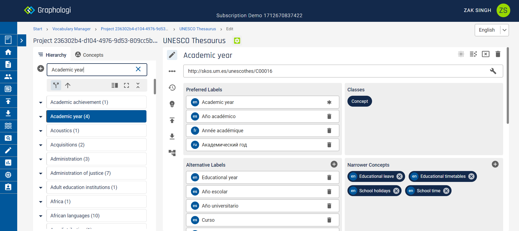The height and width of the screenshot is (231, 519).
Task: Click the relation nodes icon in concept toolbar
Action: pos(172,71)
